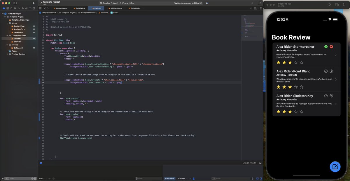Open the Find navigator magnifier

15,8
